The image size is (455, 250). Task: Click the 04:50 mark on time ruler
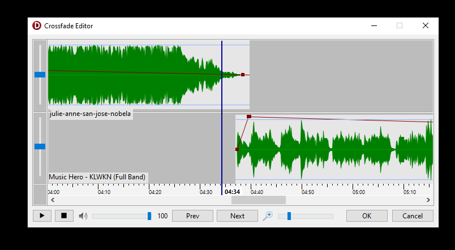point(308,192)
